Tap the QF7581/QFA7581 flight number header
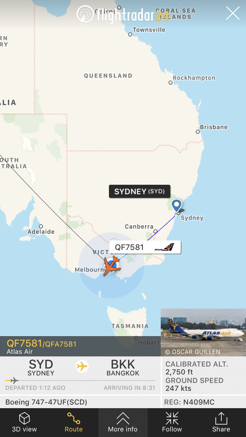Screen dimensions: 246x437 click(42, 344)
